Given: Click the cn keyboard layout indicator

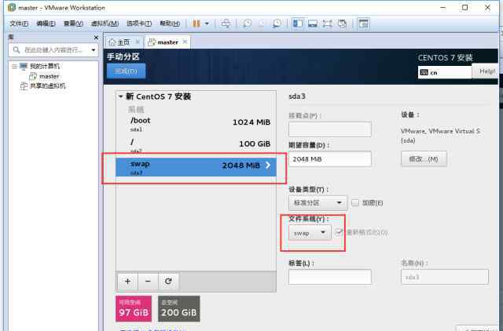Looking at the screenshot, I should pyautogui.click(x=445, y=72).
